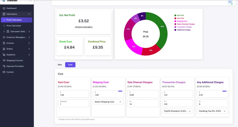Screen dimensions: 238x127
Task: Click the Orders cart icon
Action: (x=4, y=49)
